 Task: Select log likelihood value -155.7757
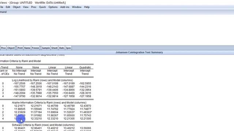click(x=19, y=87)
